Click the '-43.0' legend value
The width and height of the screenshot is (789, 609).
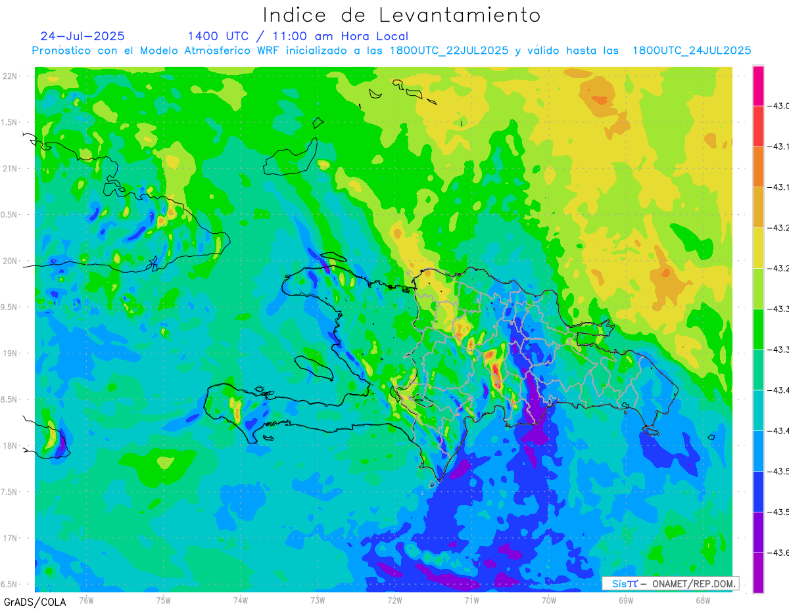[780, 106]
